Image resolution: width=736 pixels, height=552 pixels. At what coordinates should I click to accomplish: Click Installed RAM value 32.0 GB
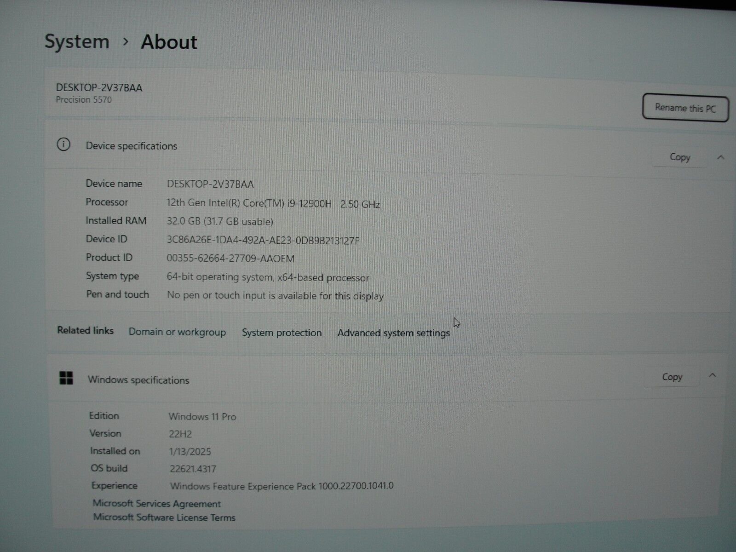[x=220, y=222]
